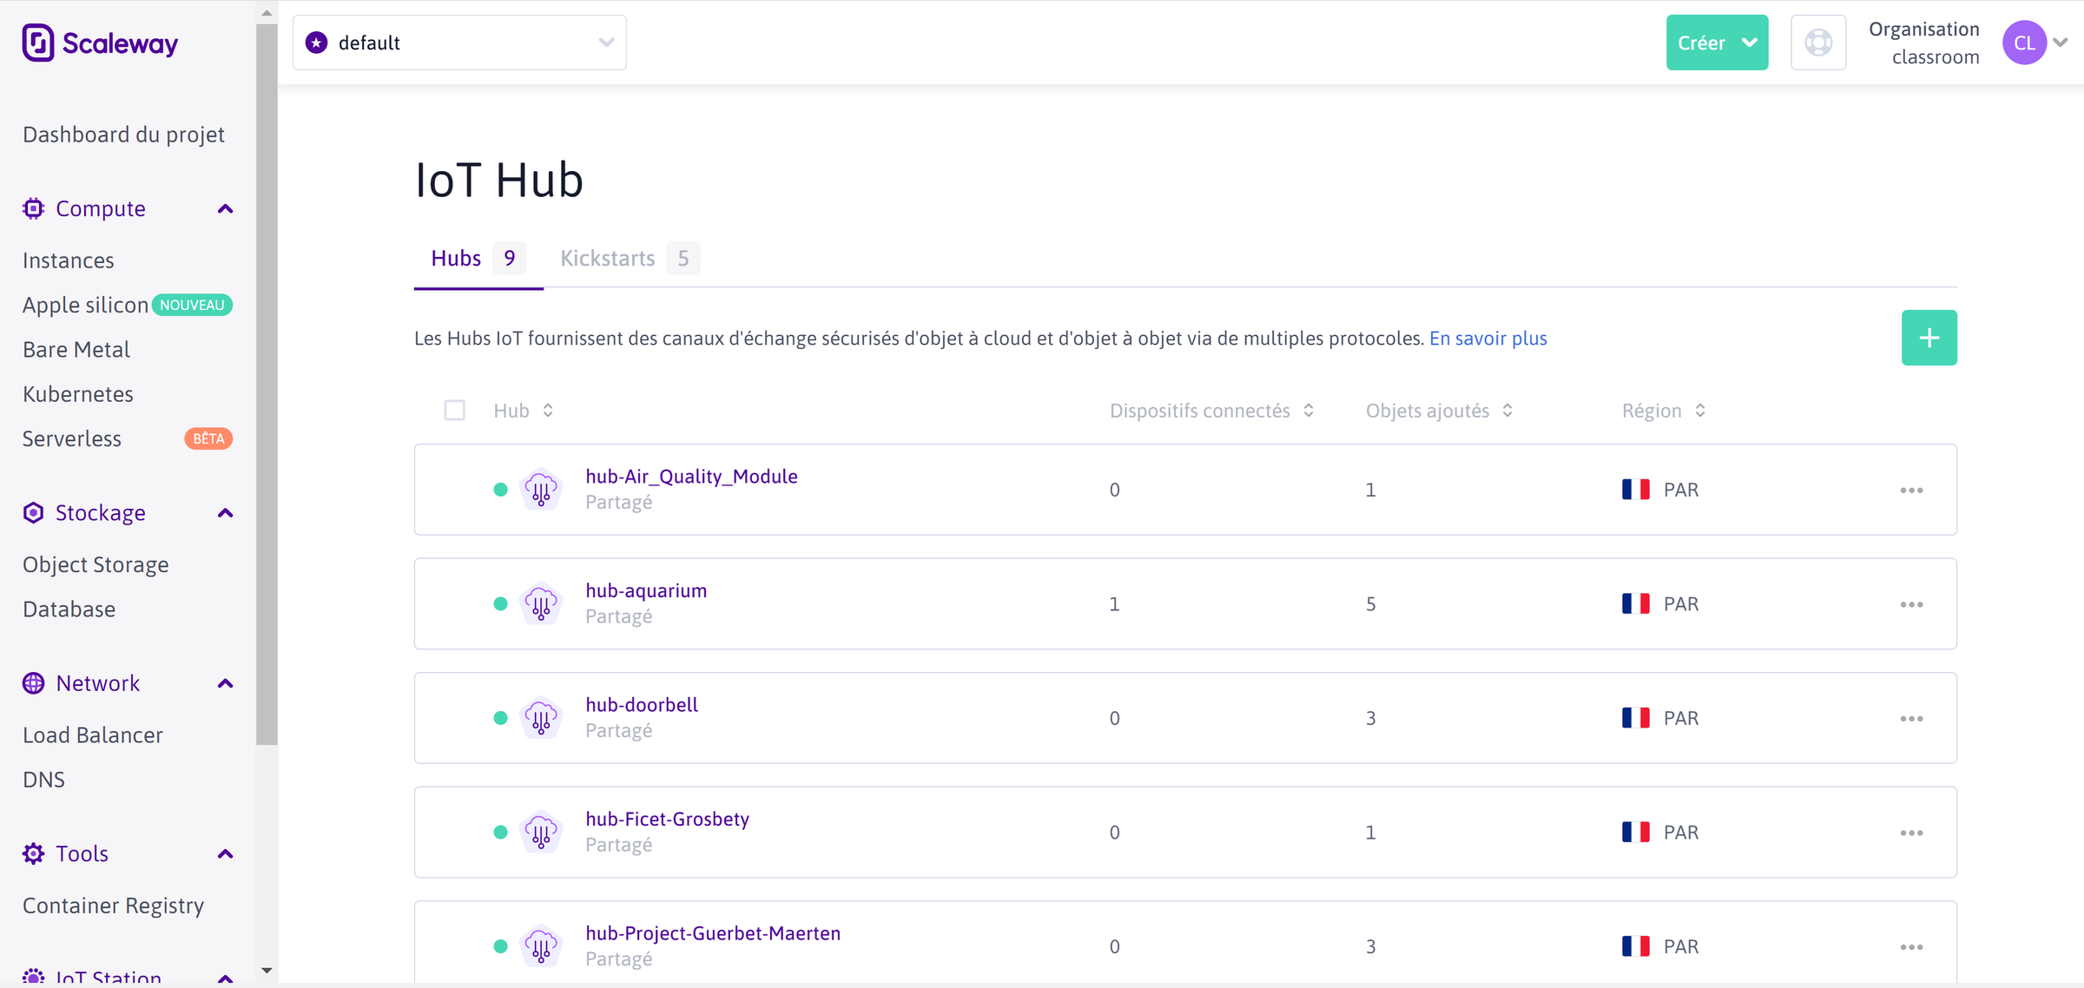
Task: Collapse the Tools section
Action: pos(225,853)
